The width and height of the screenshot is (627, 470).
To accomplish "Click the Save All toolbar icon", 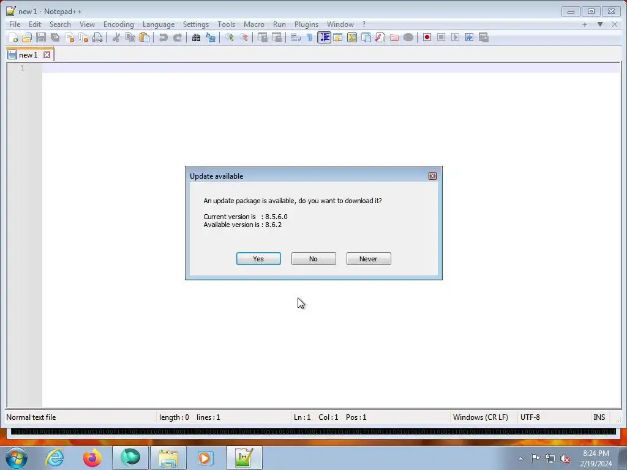I will click(55, 37).
